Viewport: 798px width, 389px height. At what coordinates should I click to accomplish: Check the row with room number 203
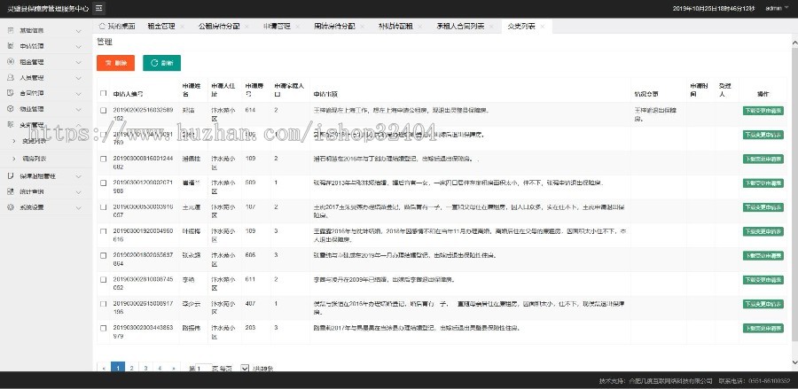[104, 328]
